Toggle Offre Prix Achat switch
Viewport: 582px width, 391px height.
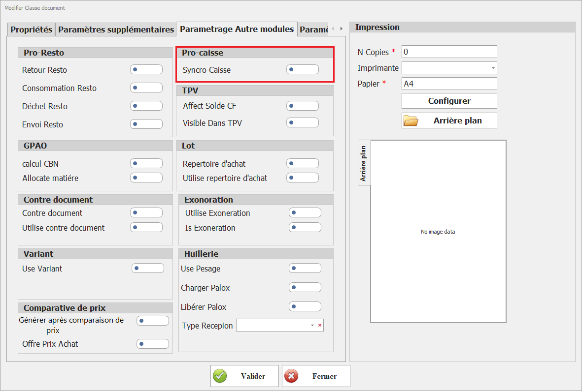(152, 344)
